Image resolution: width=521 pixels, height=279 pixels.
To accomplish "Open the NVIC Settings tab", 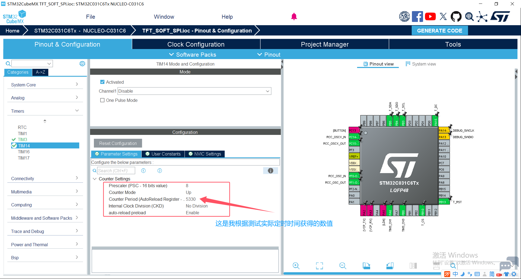I will click(205, 154).
